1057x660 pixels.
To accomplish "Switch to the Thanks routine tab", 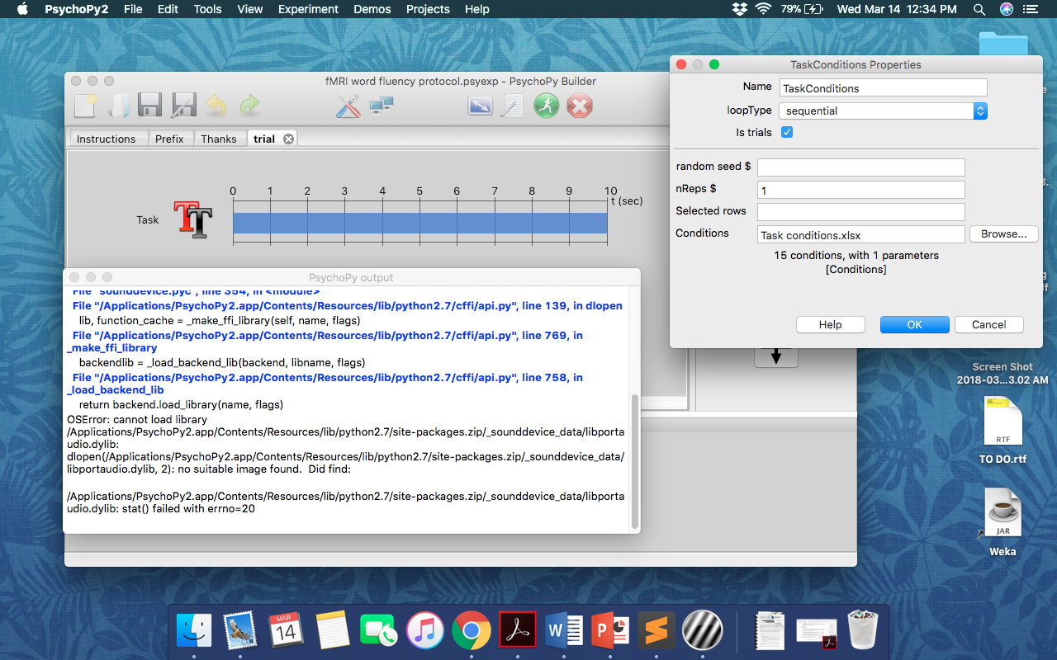I will [219, 139].
